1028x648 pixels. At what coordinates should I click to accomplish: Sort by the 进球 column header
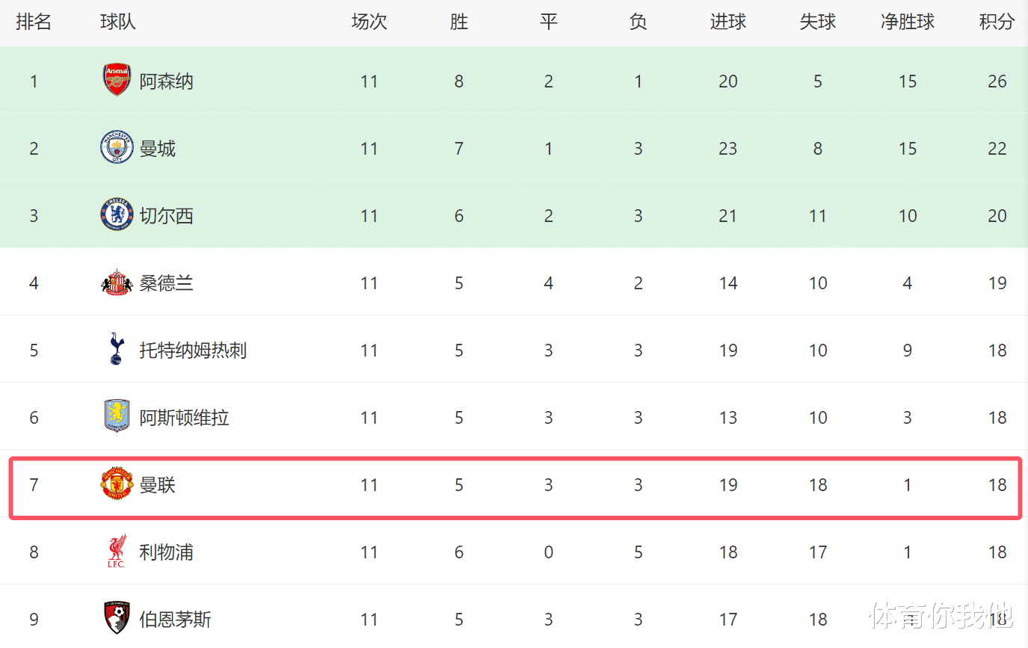pyautogui.click(x=727, y=22)
